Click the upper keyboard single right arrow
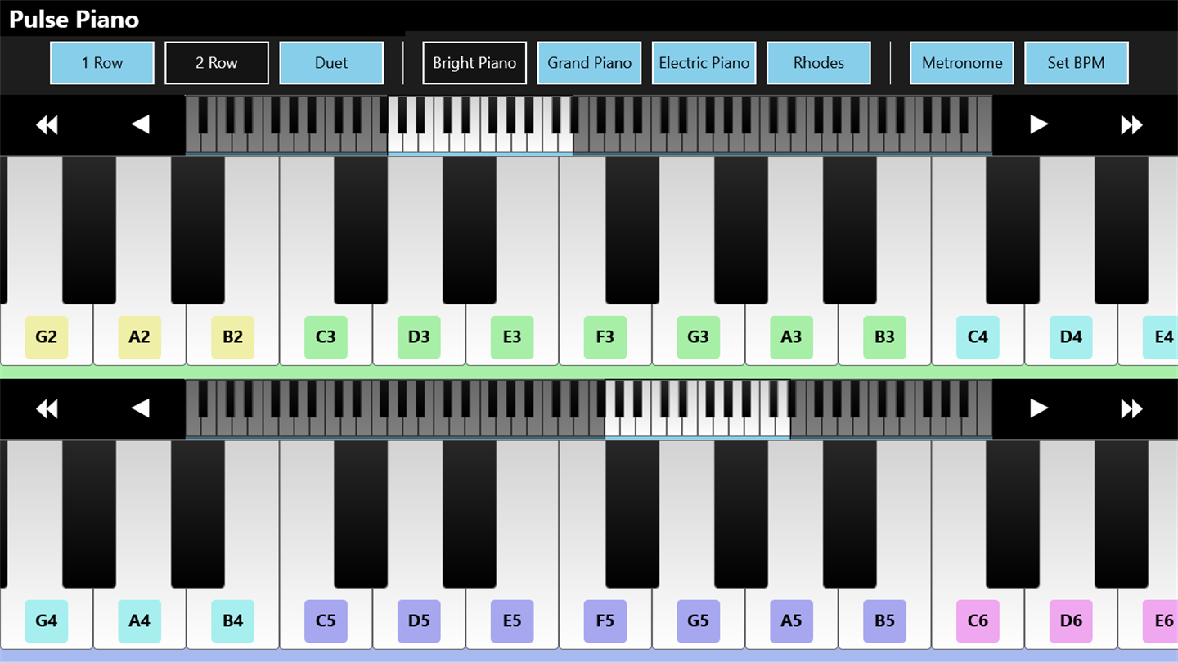This screenshot has width=1178, height=663. pos(1039,124)
